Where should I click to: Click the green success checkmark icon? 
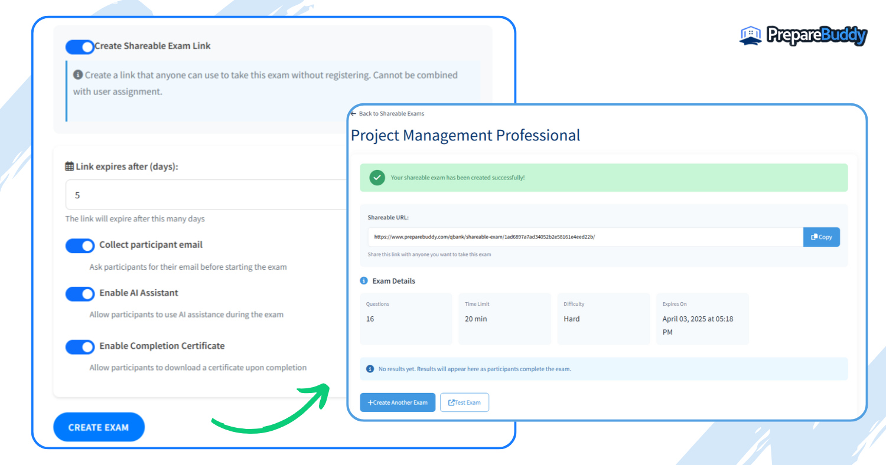pyautogui.click(x=377, y=177)
